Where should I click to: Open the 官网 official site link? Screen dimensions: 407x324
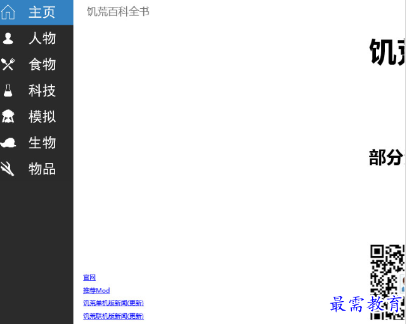pos(89,278)
